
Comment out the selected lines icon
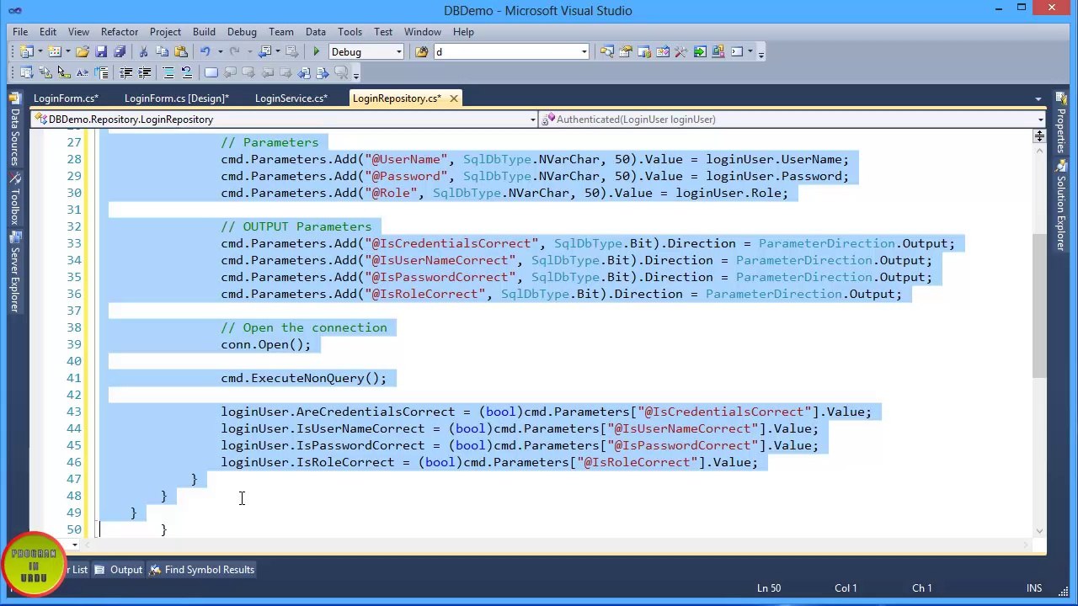tap(168, 72)
